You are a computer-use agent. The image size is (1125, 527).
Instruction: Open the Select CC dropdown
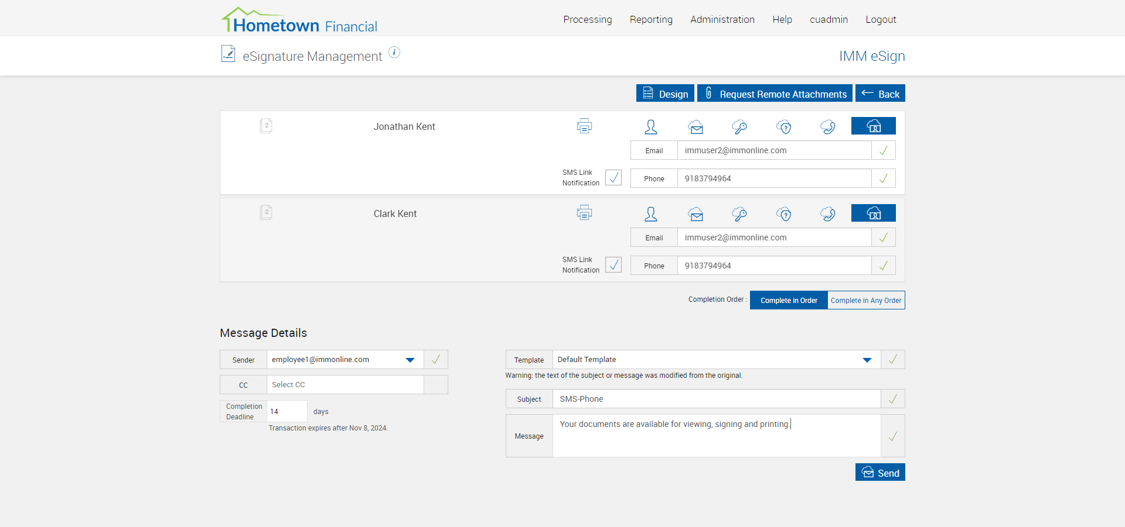[x=345, y=385]
